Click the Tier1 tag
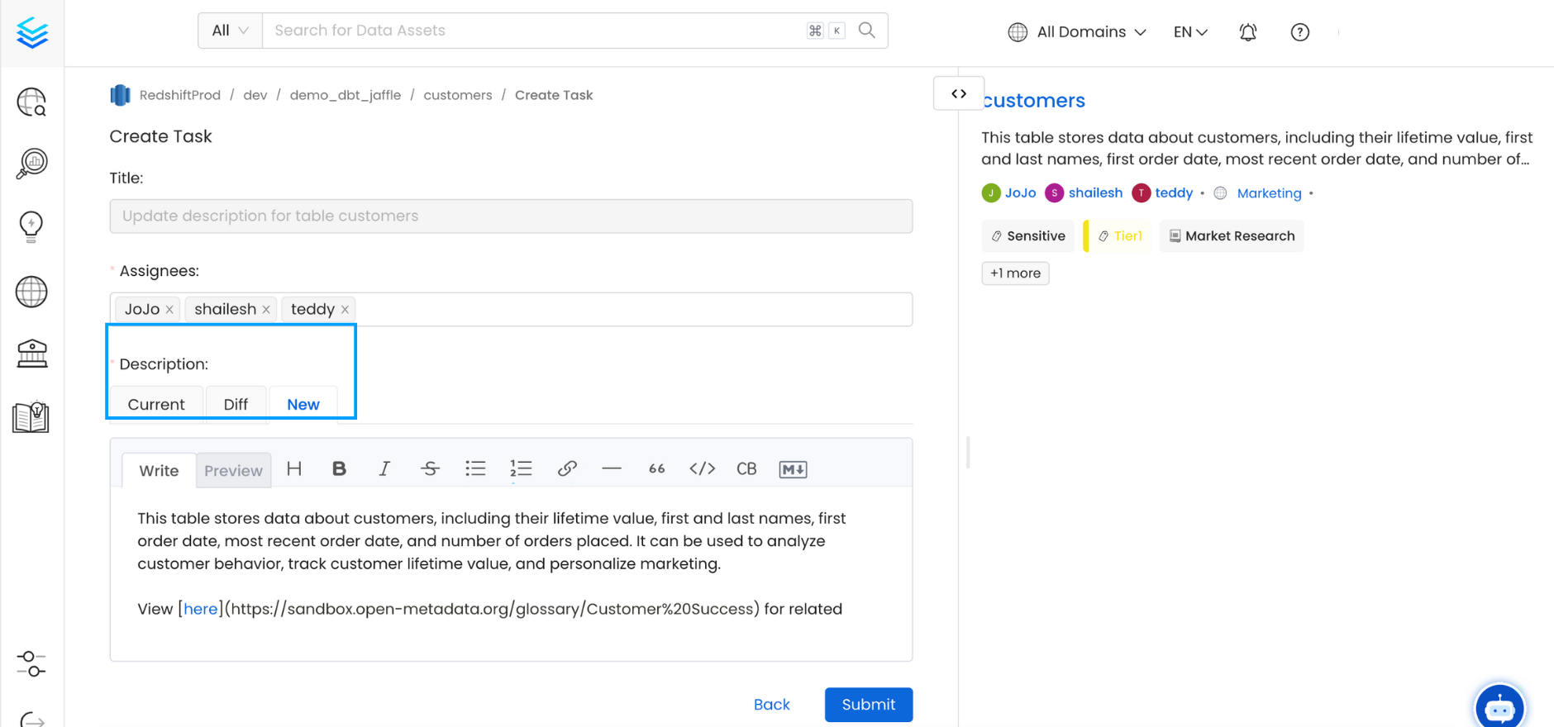 1119,236
